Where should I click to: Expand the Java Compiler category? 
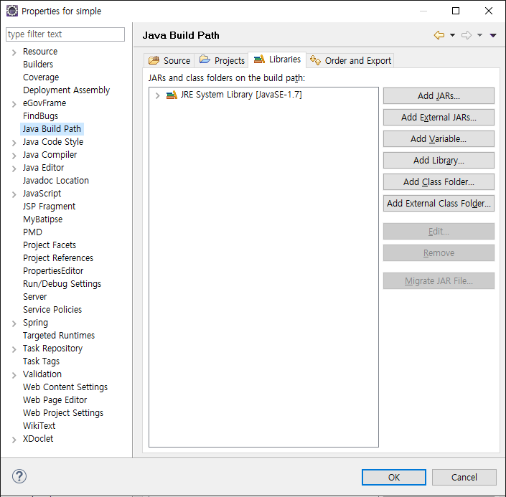14,155
